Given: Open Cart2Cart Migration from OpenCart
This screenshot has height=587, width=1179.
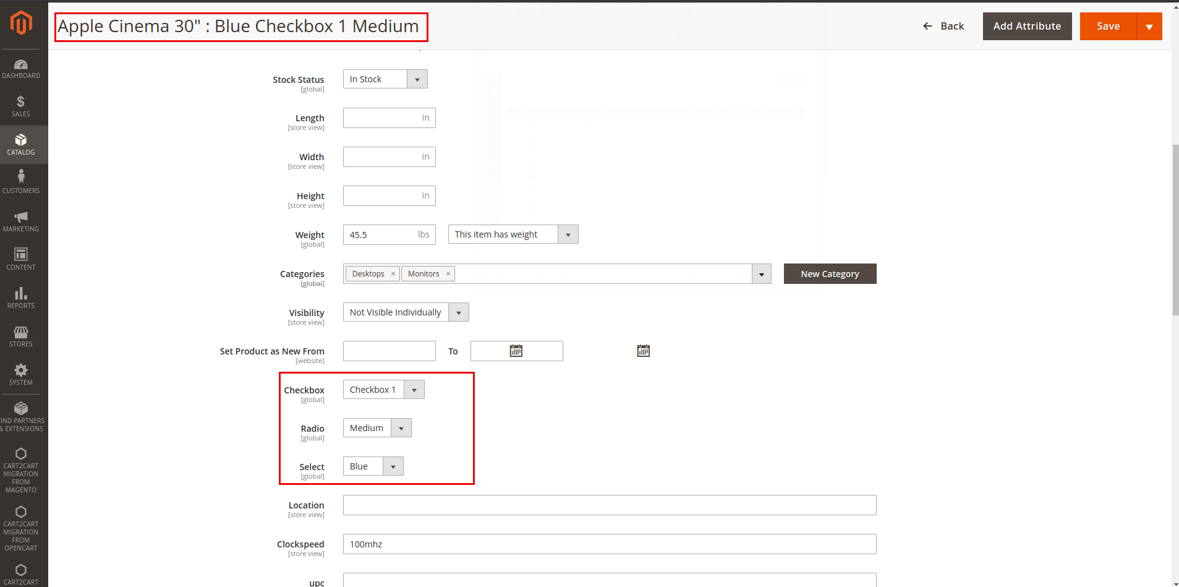Looking at the screenshot, I should (21, 529).
